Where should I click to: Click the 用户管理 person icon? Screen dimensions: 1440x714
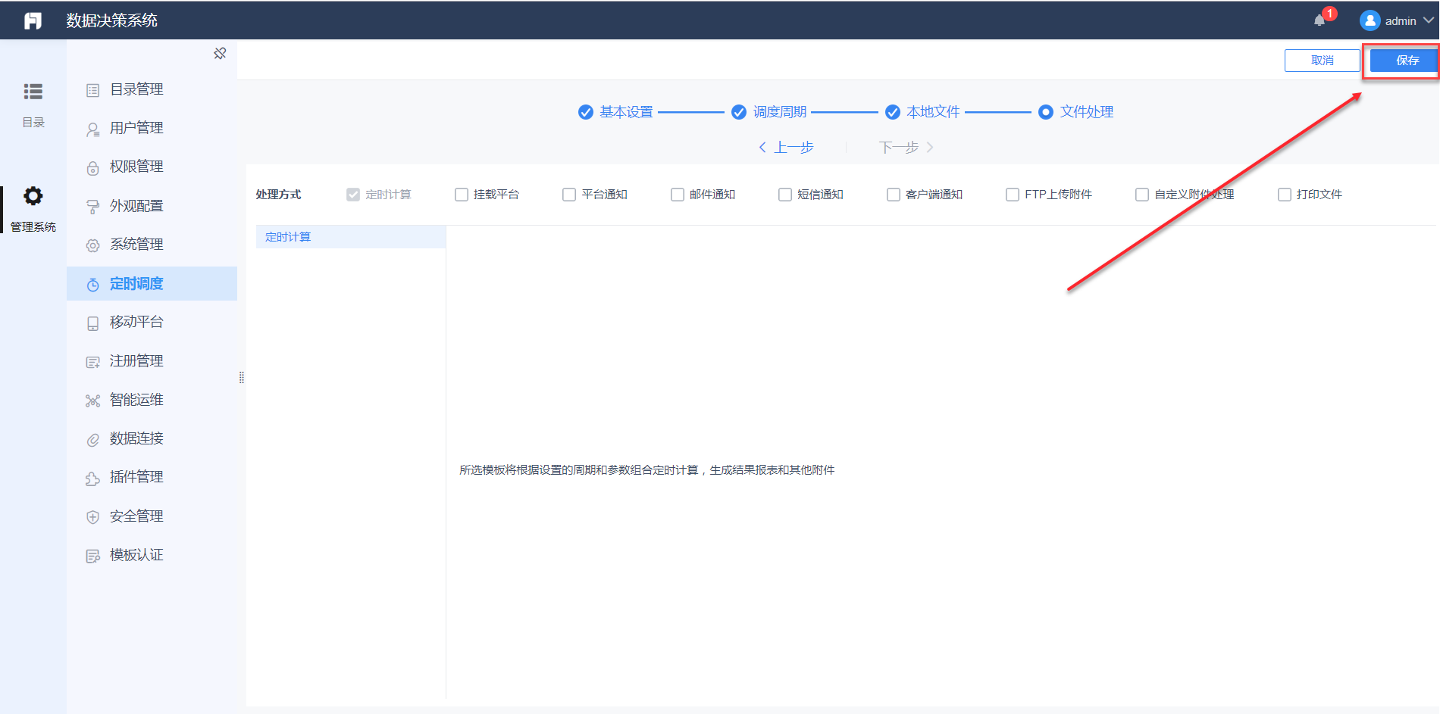92,129
